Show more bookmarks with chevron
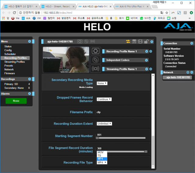 pos(190,18)
